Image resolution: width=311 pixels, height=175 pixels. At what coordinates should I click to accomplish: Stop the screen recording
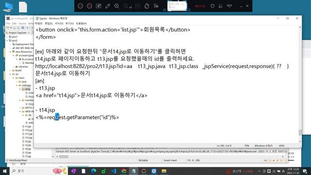[x=89, y=6]
